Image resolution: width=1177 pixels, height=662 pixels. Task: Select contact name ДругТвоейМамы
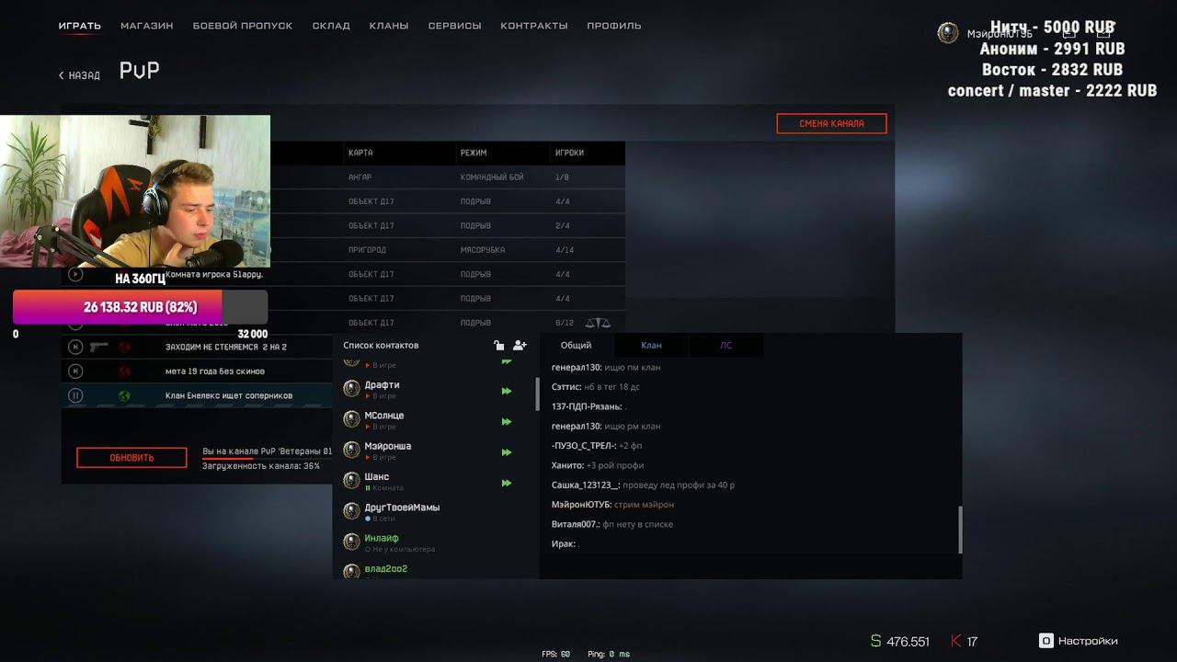(402, 508)
